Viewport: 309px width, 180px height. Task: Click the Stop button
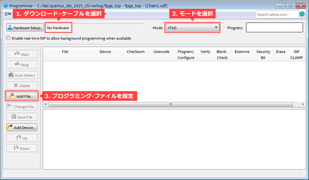(22, 64)
